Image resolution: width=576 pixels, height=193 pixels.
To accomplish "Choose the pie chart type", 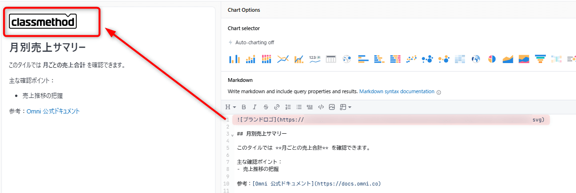I will click(492, 59).
